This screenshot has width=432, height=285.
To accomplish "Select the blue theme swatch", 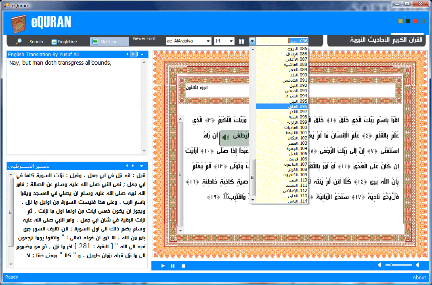I will [x=422, y=21].
